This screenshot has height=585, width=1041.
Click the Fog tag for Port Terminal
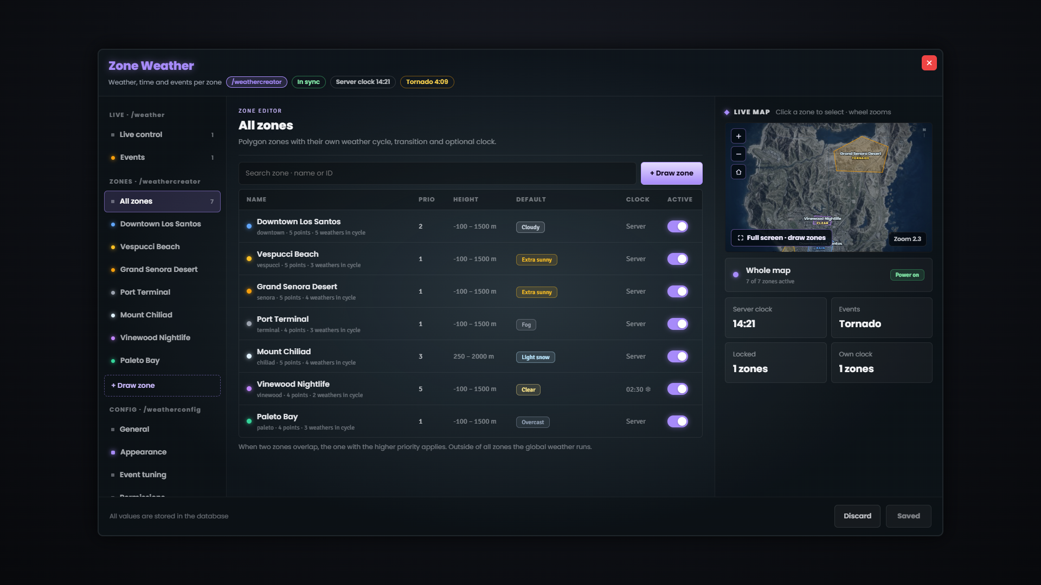tap(526, 325)
